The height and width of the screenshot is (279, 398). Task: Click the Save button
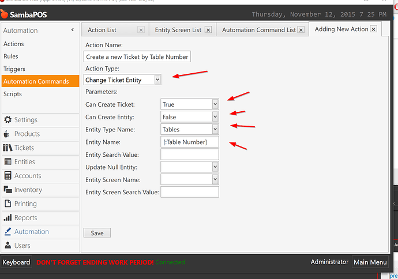(x=97, y=233)
